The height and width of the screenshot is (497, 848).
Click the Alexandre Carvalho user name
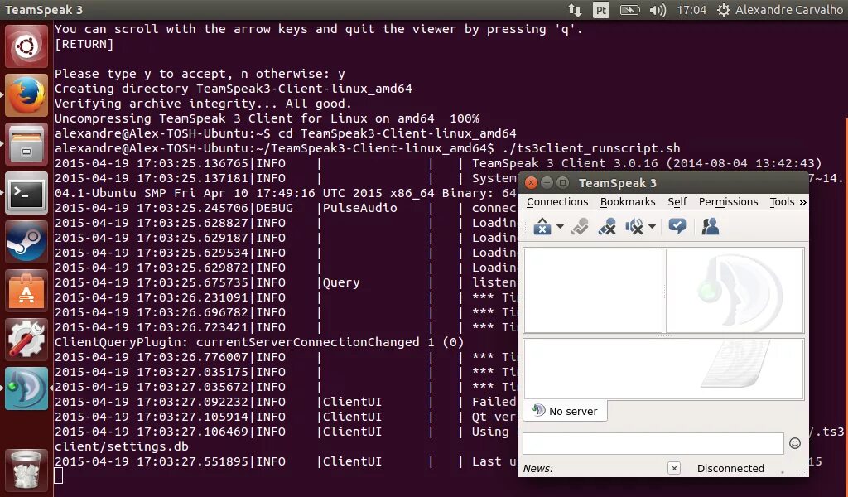[789, 10]
